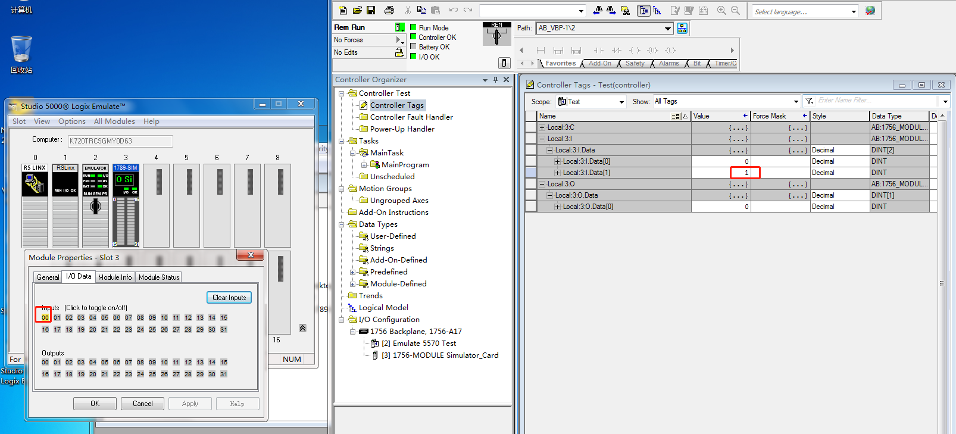Open the Slot menu in Logix Emulate
Viewport: 956px width, 434px height.
pyautogui.click(x=19, y=121)
